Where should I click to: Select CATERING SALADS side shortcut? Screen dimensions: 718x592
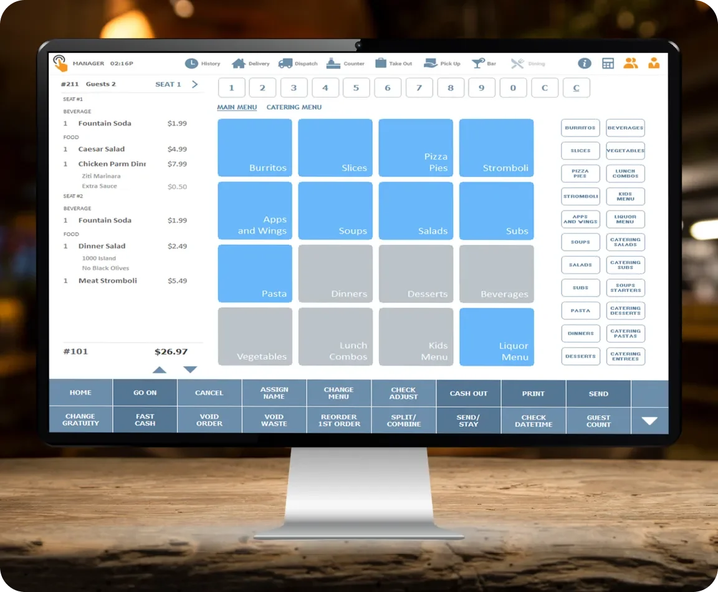625,242
